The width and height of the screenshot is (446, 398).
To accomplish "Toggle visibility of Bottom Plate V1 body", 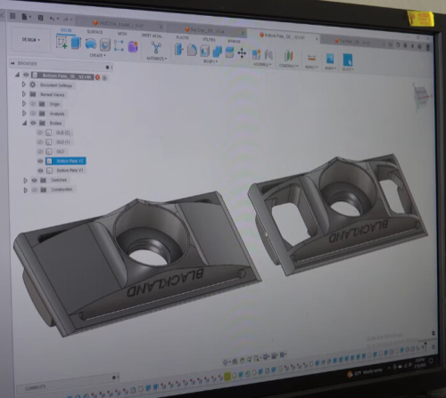I will coord(40,171).
